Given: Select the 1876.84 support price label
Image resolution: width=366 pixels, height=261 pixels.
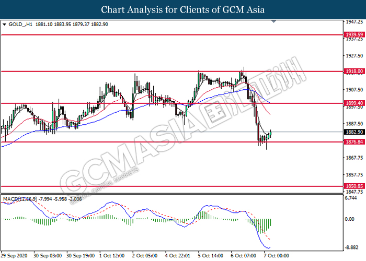Looking at the screenshot, I should 354,141.
